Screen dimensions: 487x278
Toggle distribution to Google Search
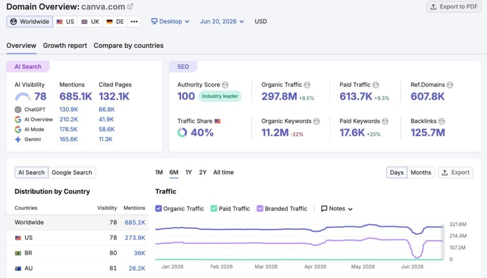pos(72,173)
